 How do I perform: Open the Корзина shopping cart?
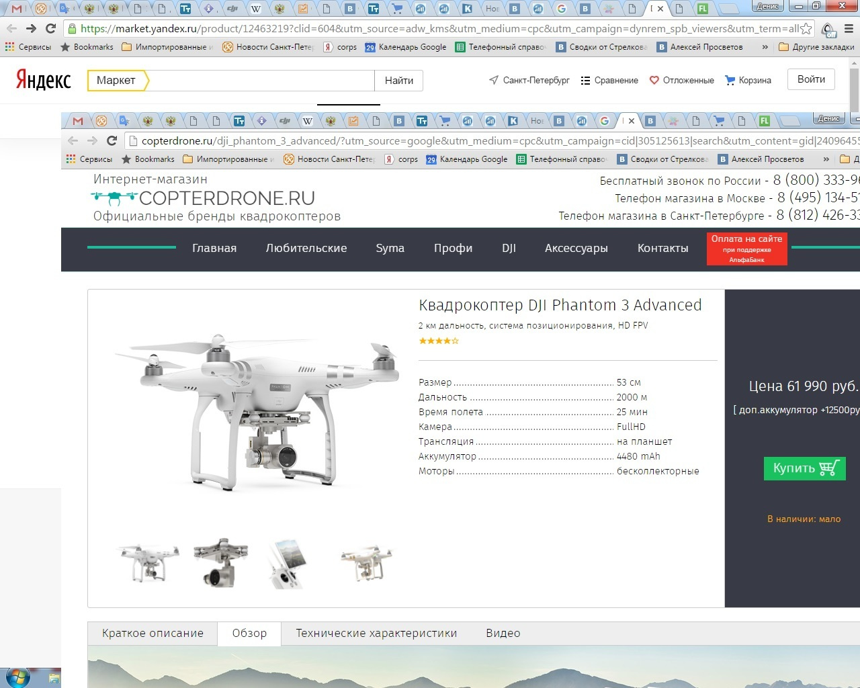[748, 80]
